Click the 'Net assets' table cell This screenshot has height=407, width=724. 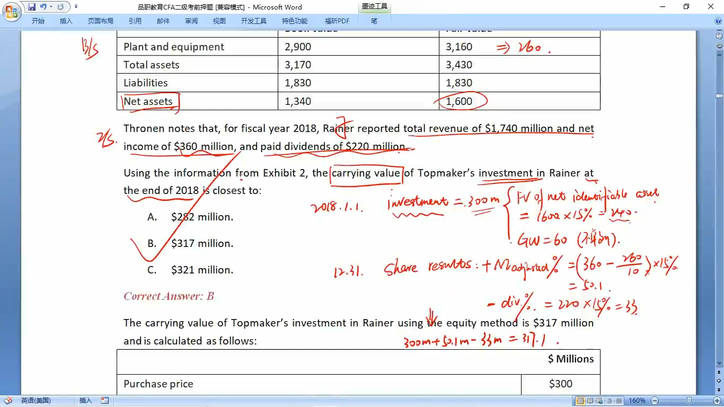pyautogui.click(x=197, y=101)
